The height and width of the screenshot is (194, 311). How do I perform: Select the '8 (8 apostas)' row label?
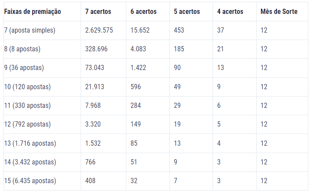[x=22, y=49]
